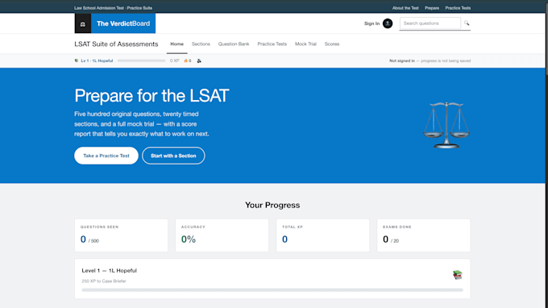Image resolution: width=548 pixels, height=308 pixels.
Task: Click the Sign In link
Action: tap(372, 23)
